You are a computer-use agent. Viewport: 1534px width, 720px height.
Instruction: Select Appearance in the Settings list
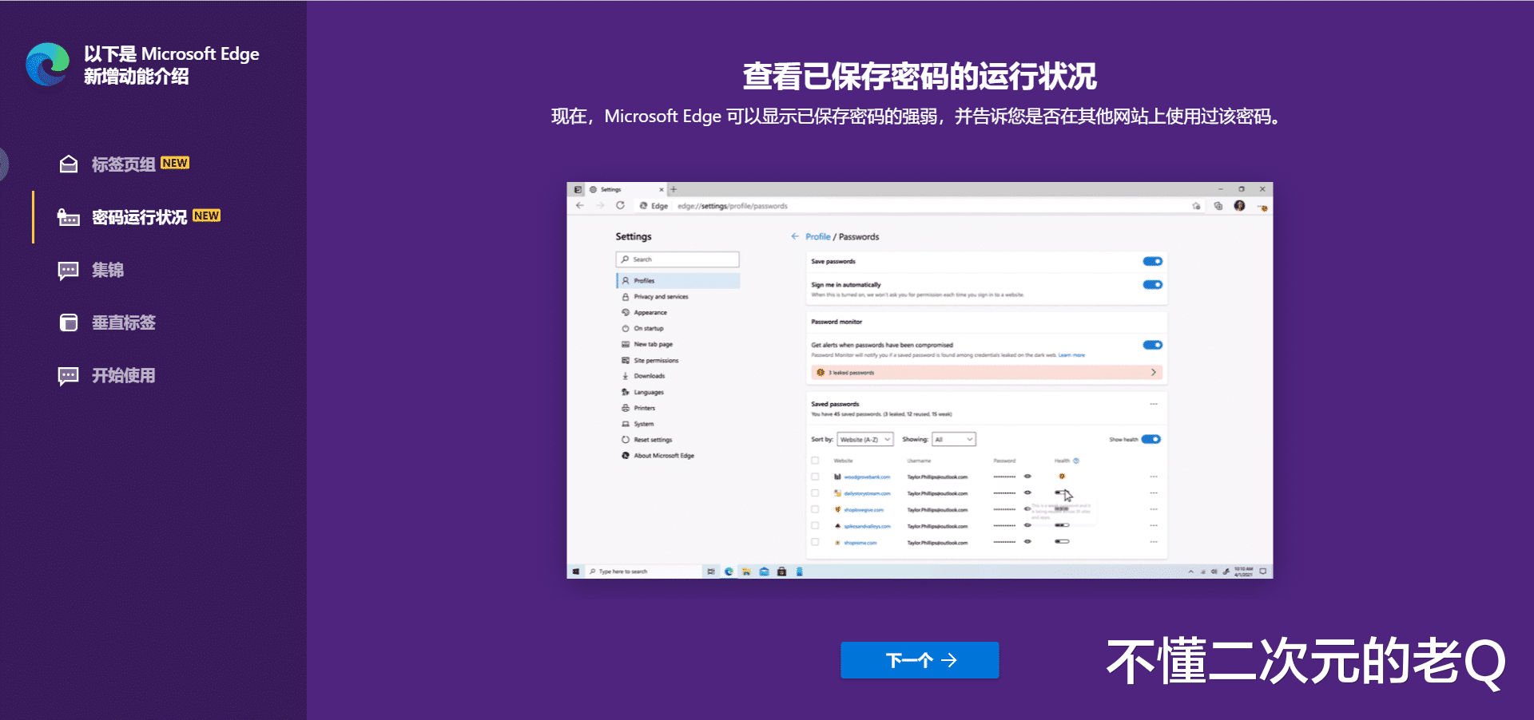pyautogui.click(x=644, y=313)
